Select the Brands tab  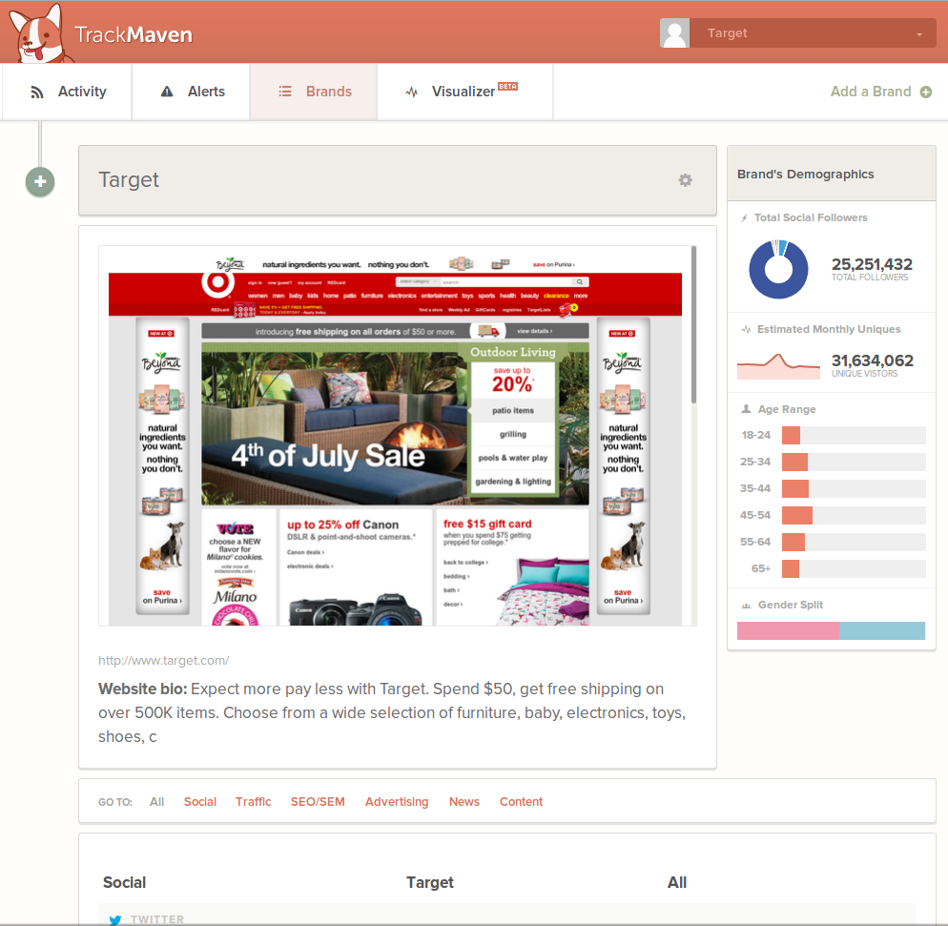pos(314,92)
